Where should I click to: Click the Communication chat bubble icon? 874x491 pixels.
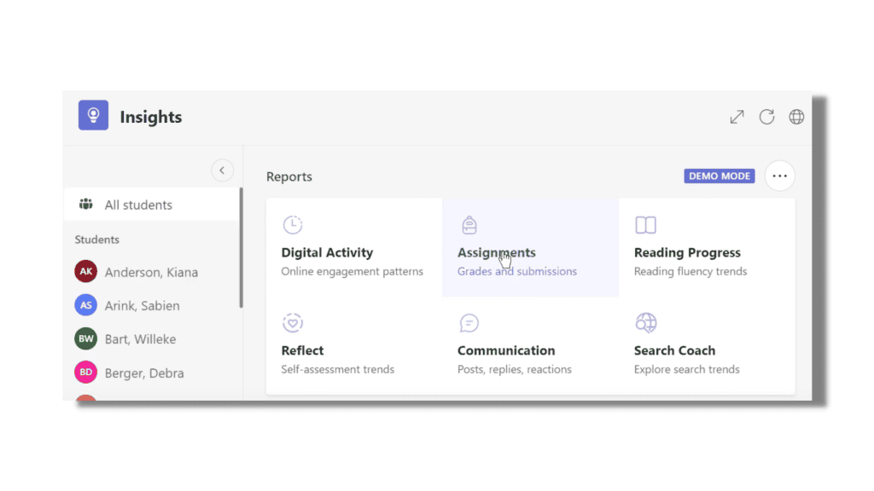[469, 323]
